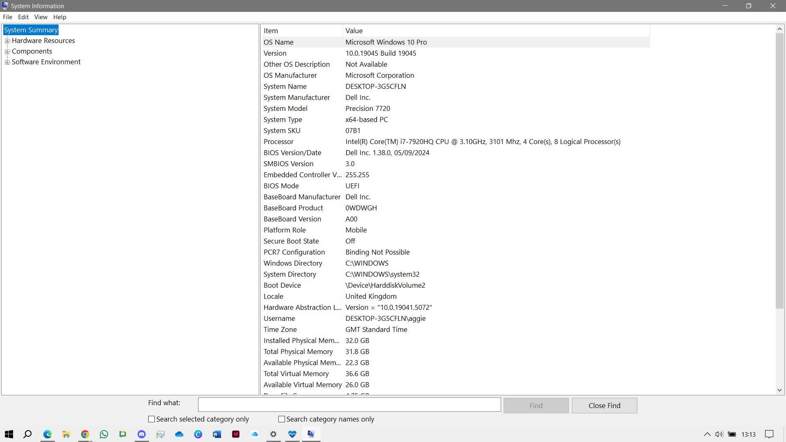
Task: Open Canva from the taskbar
Action: (198, 434)
